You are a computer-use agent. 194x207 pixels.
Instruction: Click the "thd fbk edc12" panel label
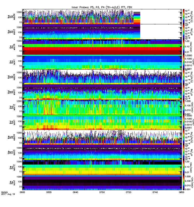(x=12, y=107)
